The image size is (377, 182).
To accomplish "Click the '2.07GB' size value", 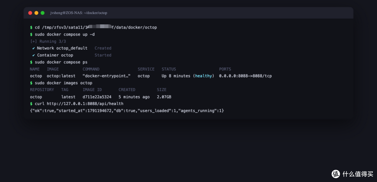I will (x=164, y=97).
